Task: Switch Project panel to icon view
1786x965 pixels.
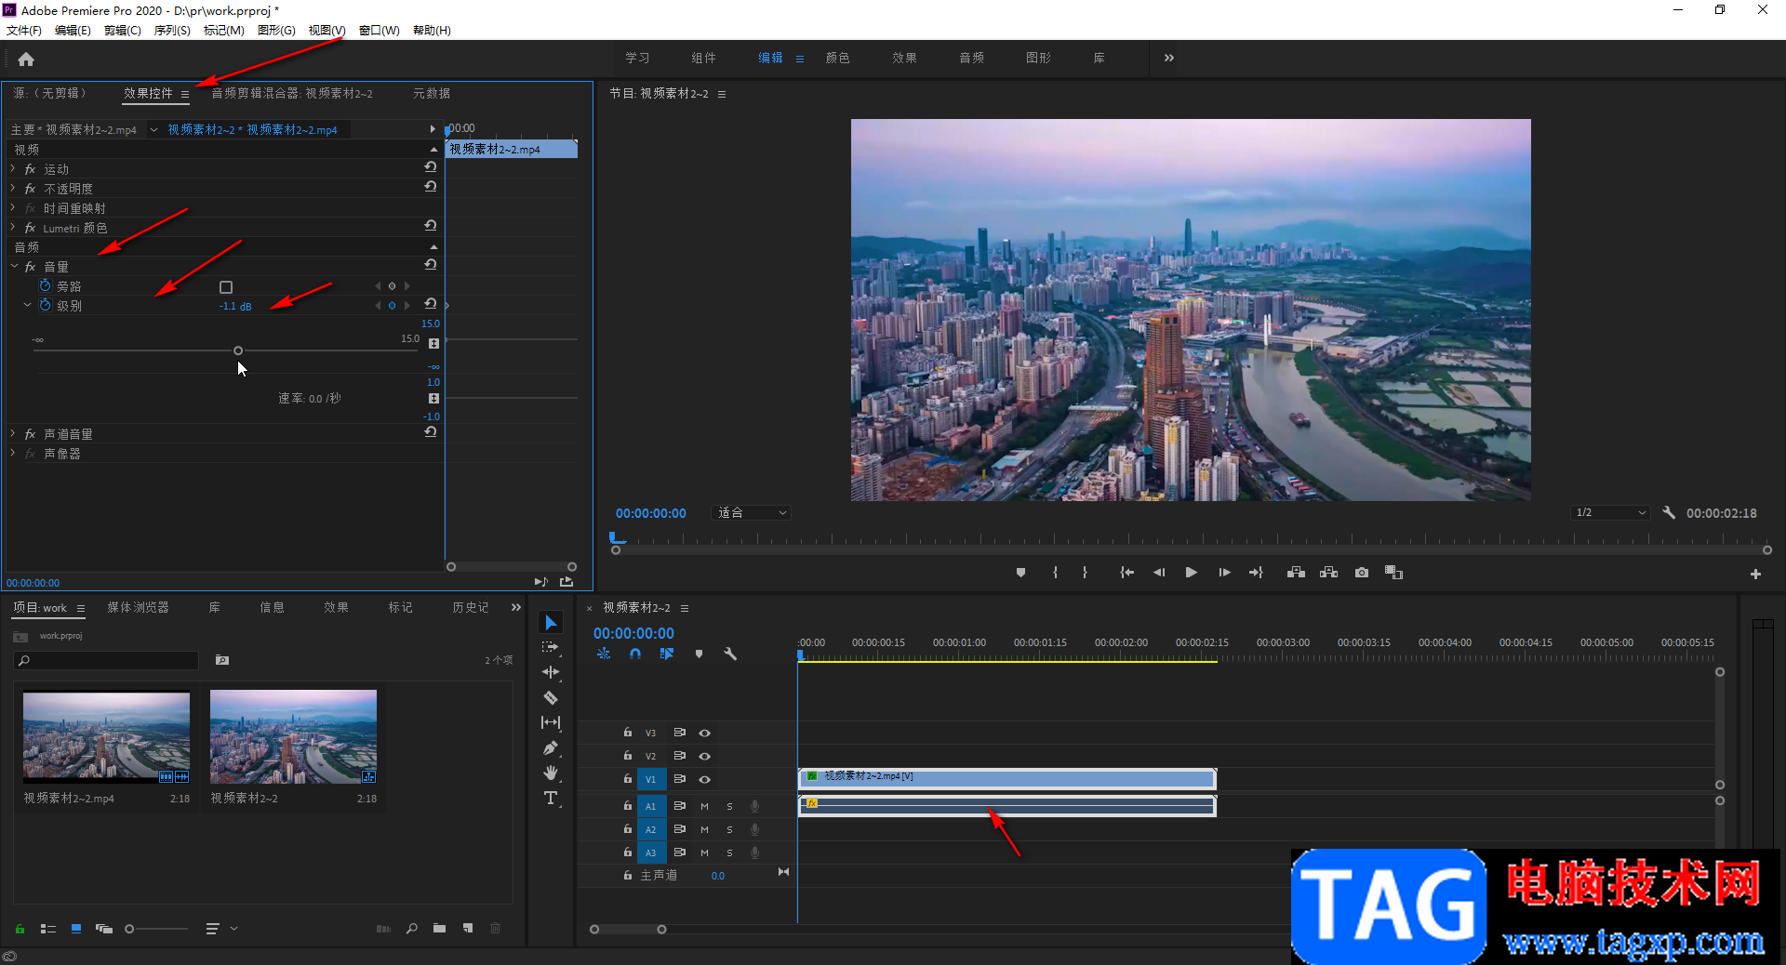Action: [76, 928]
